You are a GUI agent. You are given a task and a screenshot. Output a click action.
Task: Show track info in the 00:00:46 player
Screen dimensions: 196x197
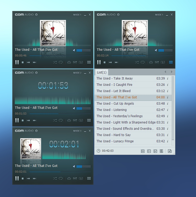(81, 62)
